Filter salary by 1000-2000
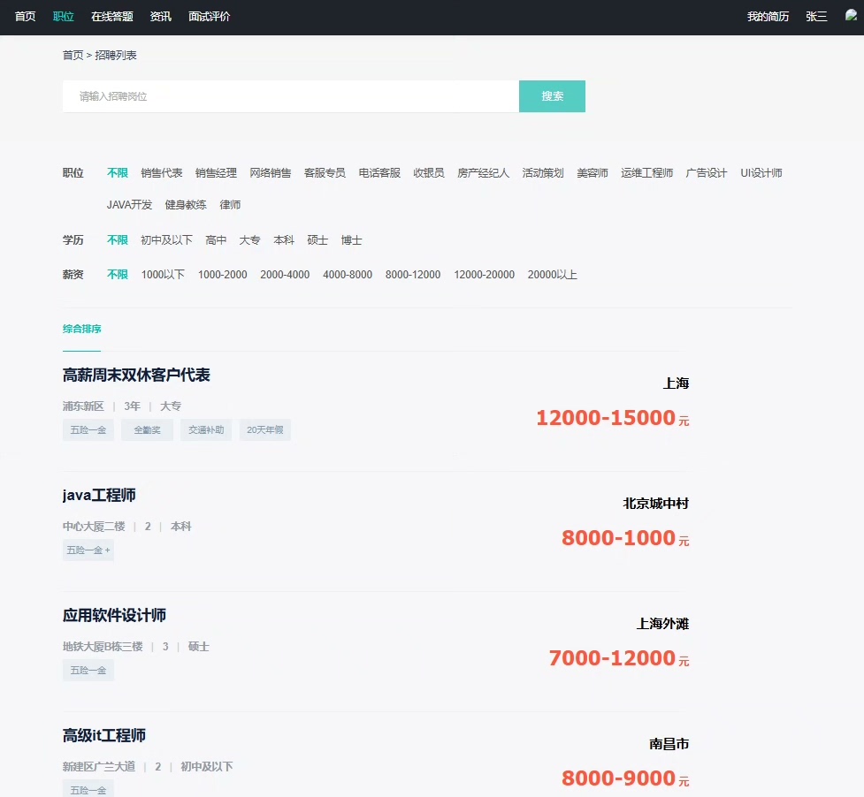 click(x=223, y=274)
